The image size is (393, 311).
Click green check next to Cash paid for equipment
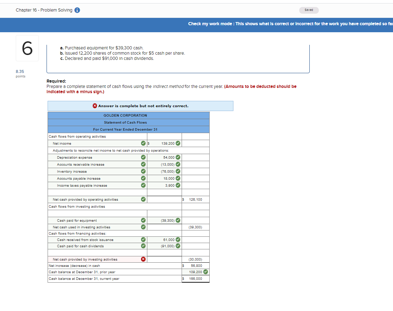[143, 220]
